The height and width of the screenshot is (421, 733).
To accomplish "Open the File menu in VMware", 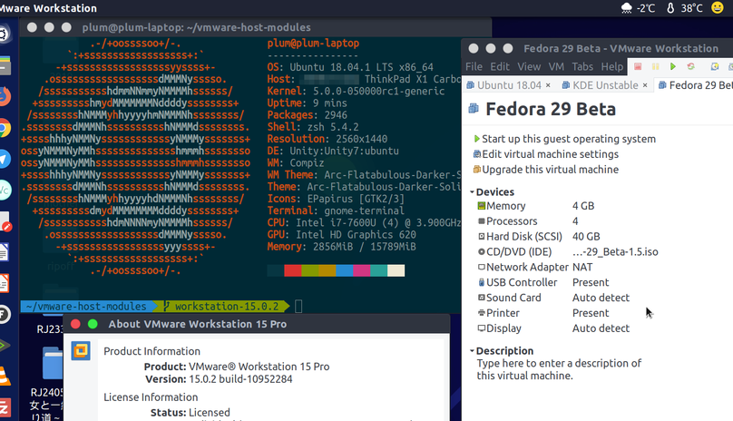I will tap(474, 66).
